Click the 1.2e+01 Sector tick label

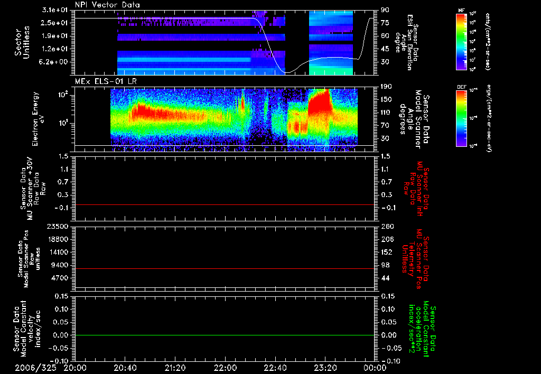[55, 49]
